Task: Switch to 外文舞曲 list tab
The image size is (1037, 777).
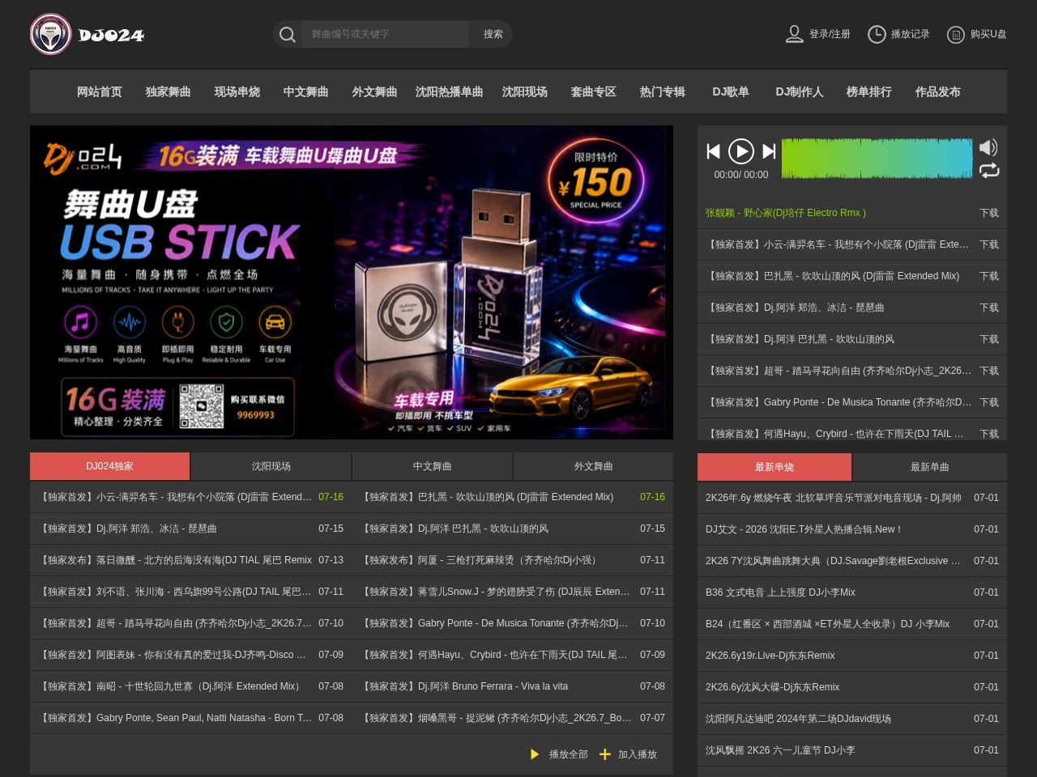Action: click(x=593, y=466)
